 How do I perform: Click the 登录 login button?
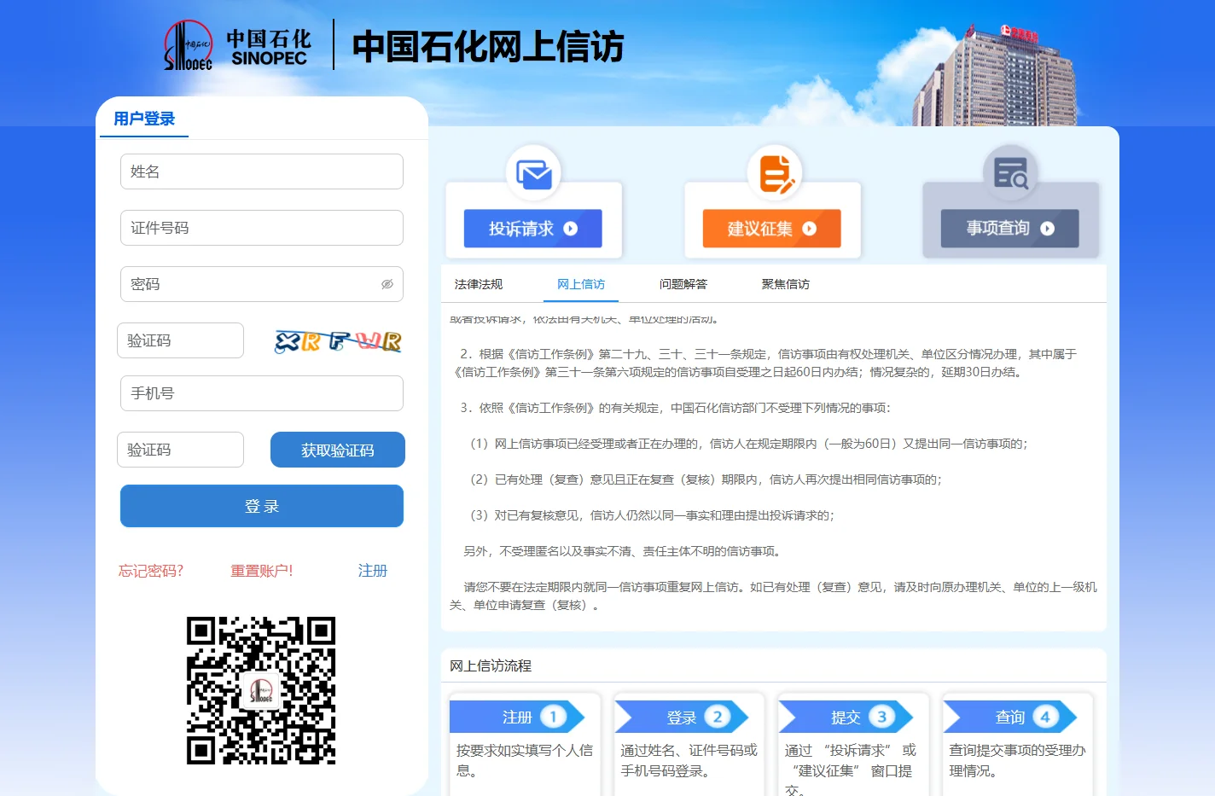coord(262,506)
